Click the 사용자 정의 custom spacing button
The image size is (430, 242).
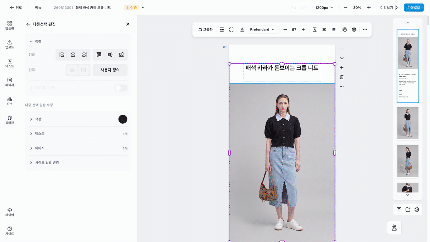click(110, 70)
